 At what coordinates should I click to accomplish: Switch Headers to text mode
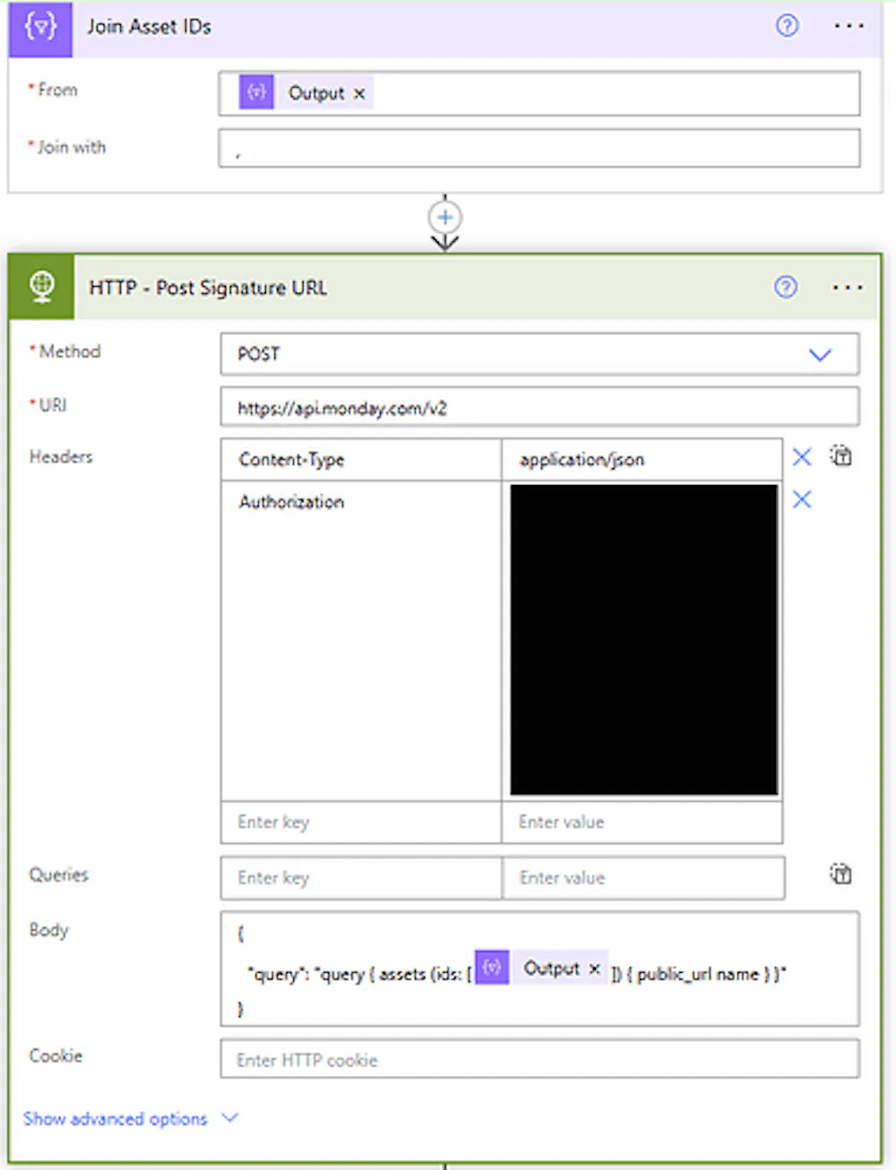coord(840,455)
